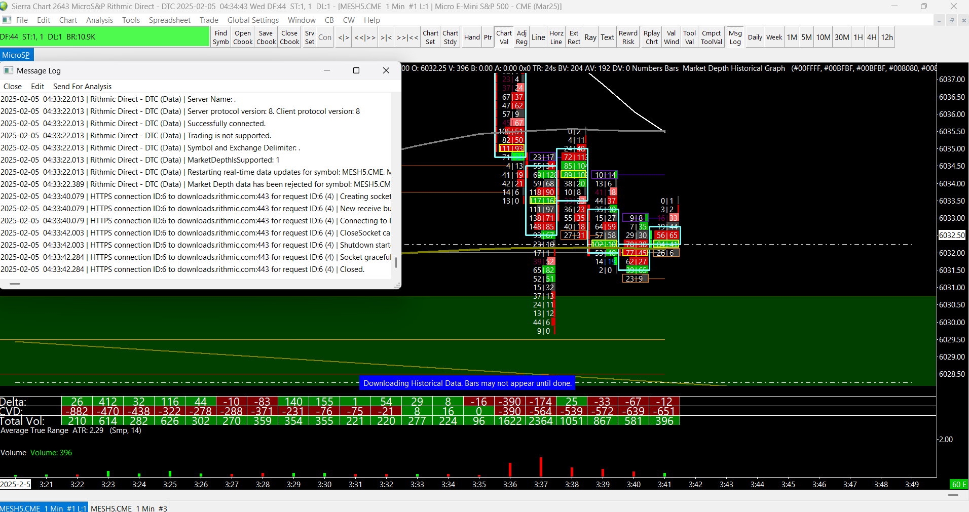Click the 6032.50 current price label

click(x=952, y=235)
